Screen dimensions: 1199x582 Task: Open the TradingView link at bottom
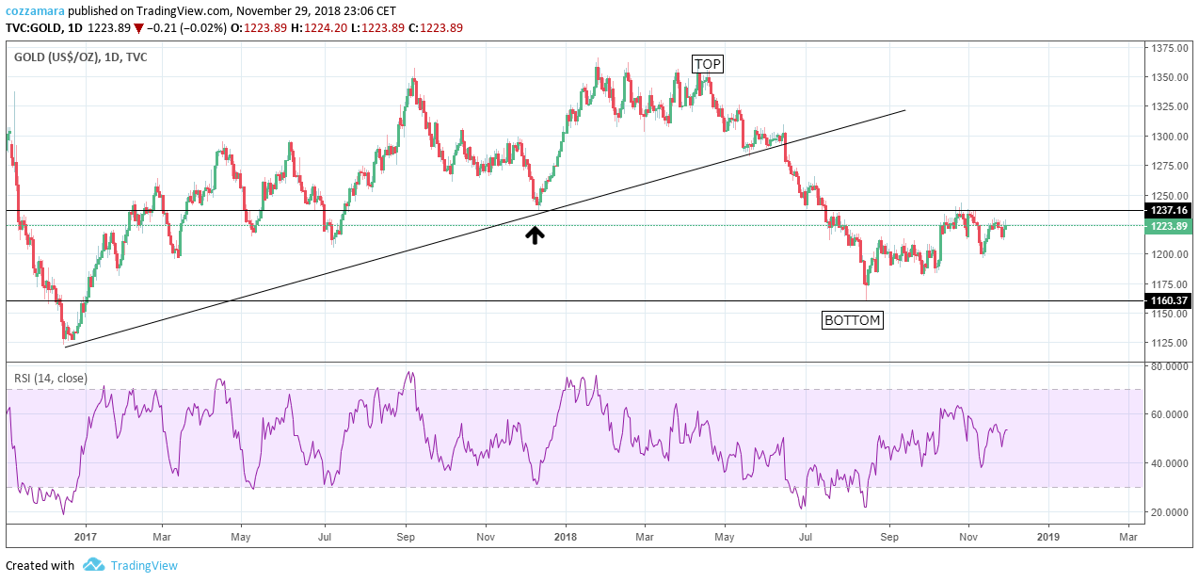[x=144, y=565]
